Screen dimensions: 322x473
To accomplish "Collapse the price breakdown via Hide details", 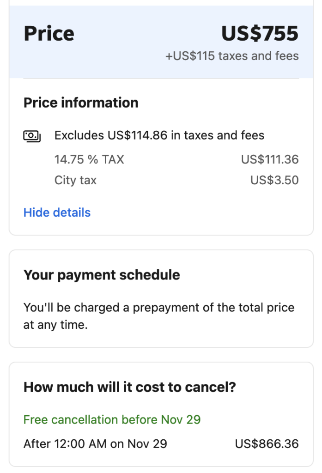I will pos(57,212).
